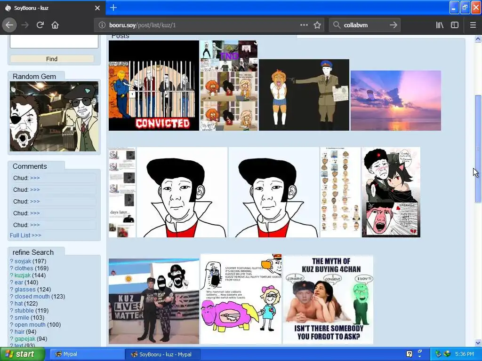
Task: Bookmark this page with the star
Action: click(x=317, y=25)
